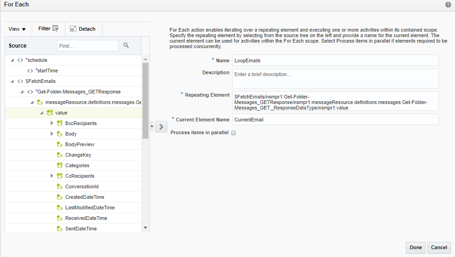Viewport: 455px width, 257px height.
Task: Select the ConversationId element
Action: 82,186
